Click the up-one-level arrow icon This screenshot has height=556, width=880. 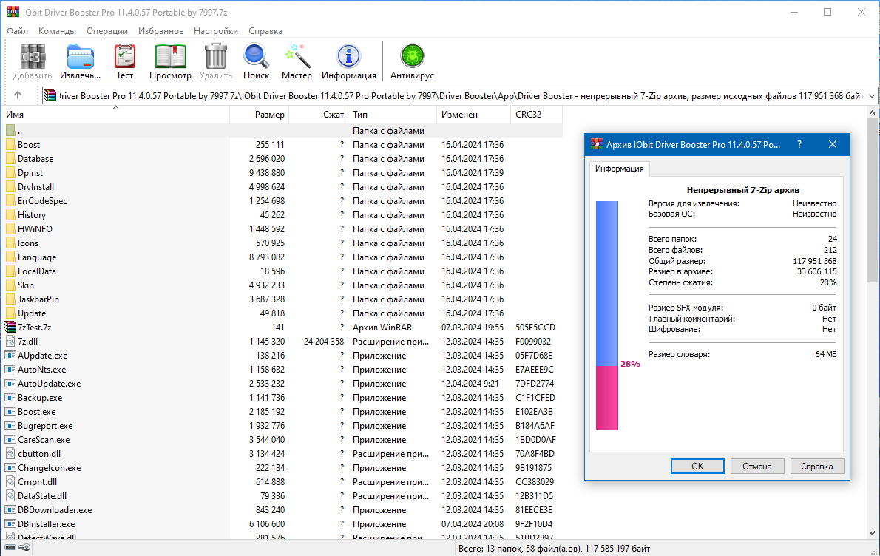tap(18, 95)
